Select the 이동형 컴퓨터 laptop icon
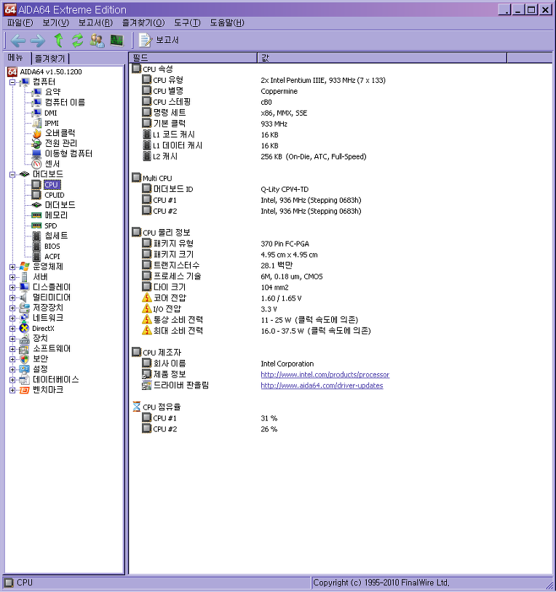This screenshot has height=592, width=556. click(x=36, y=153)
